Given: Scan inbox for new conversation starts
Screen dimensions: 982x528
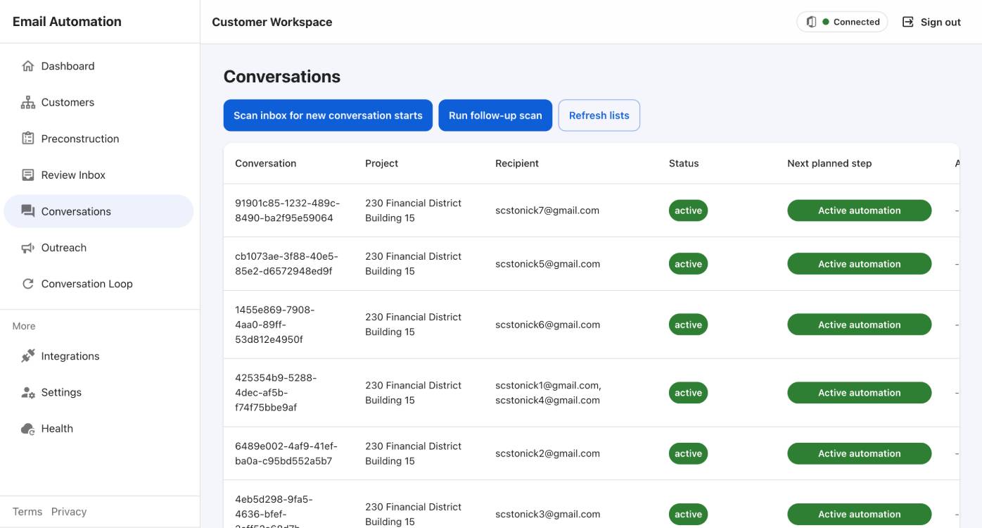Looking at the screenshot, I should [328, 115].
